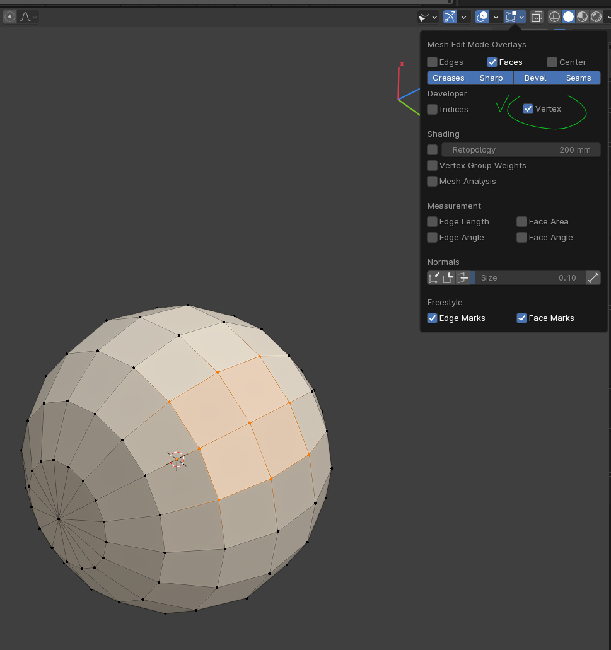Enable Vertex Group Weights checkbox

click(433, 165)
